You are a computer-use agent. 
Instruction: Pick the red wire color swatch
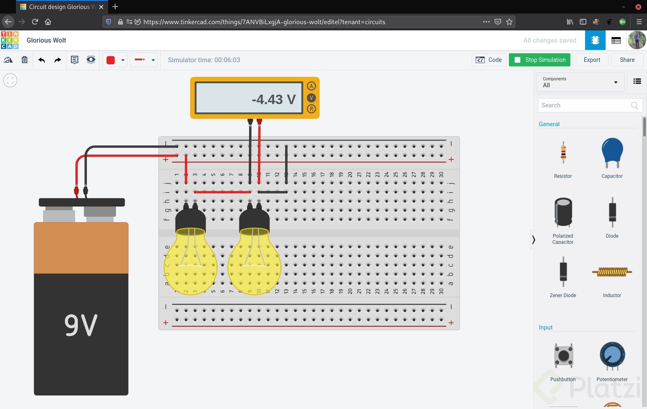[x=111, y=60]
